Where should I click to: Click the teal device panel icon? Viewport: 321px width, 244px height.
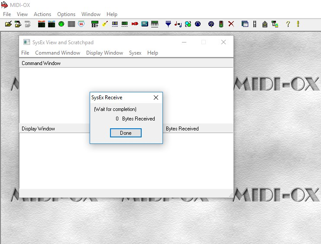tap(145, 24)
